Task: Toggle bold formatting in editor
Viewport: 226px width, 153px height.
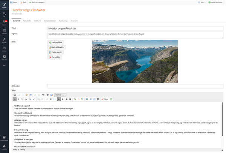Action: tap(15, 99)
